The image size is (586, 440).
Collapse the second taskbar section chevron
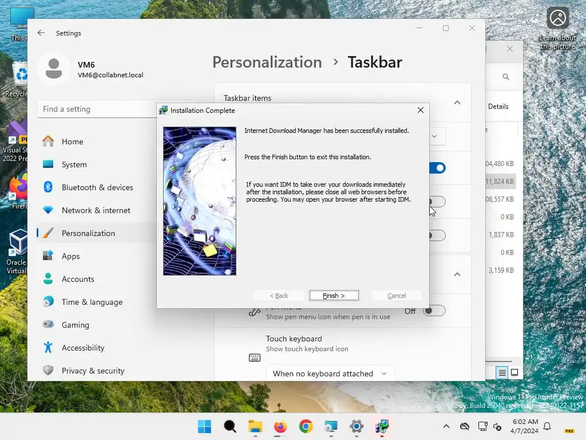[x=457, y=274]
